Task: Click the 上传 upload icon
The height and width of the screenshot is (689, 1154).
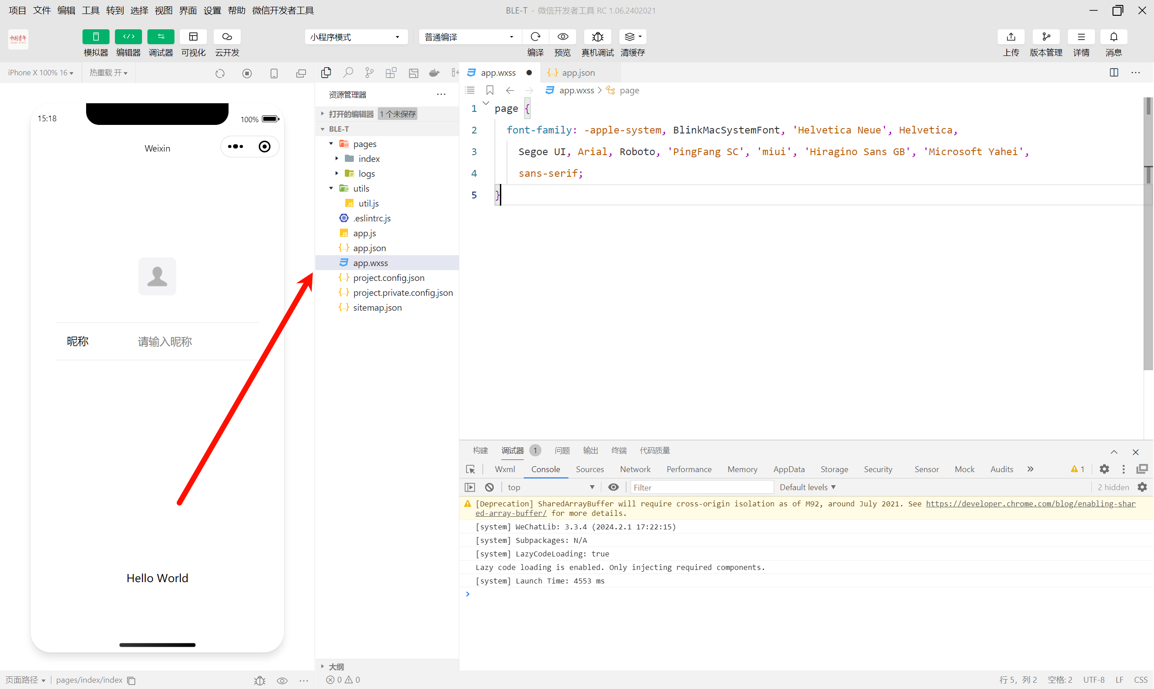Action: (x=1011, y=37)
